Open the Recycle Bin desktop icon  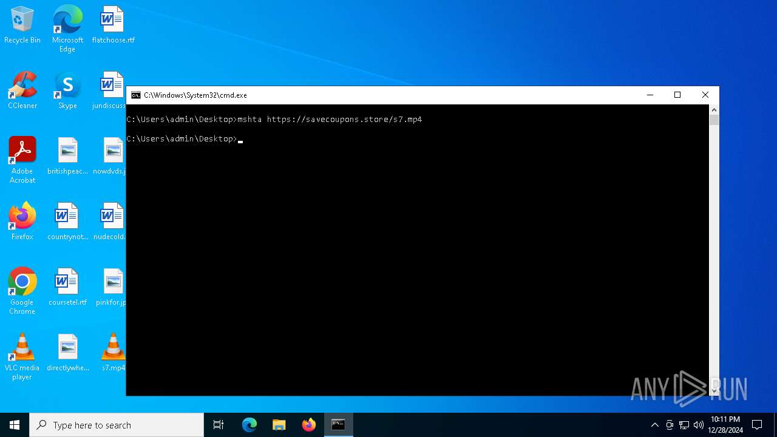coord(22,25)
